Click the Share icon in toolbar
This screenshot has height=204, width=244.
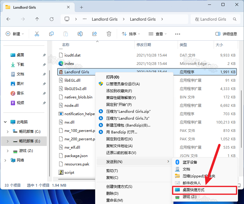(95, 34)
